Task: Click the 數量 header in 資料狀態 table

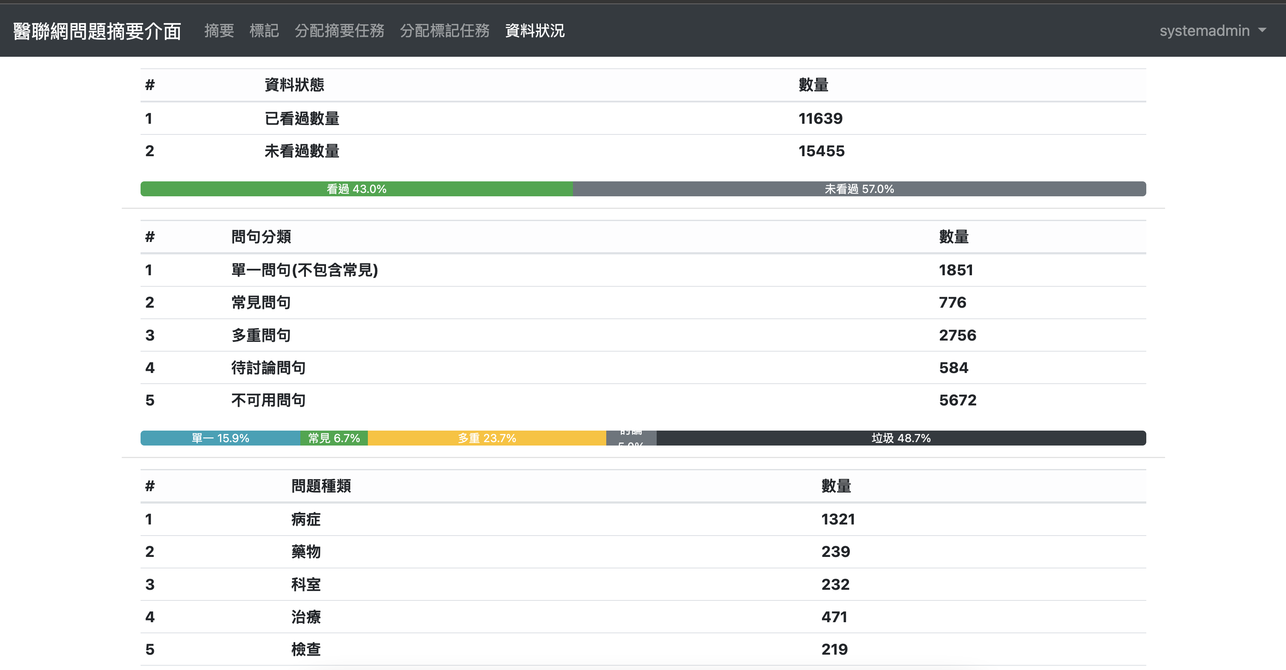Action: tap(813, 85)
